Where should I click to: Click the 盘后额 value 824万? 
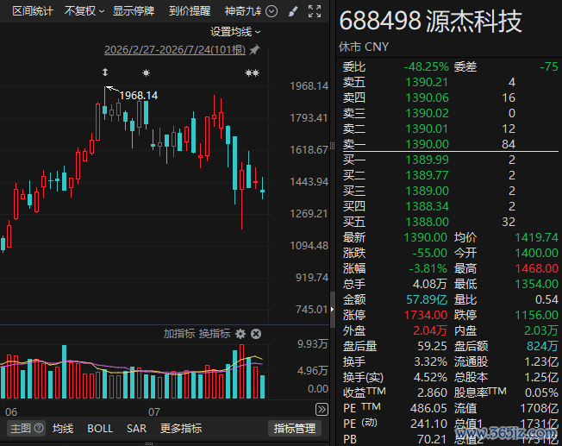(542, 346)
